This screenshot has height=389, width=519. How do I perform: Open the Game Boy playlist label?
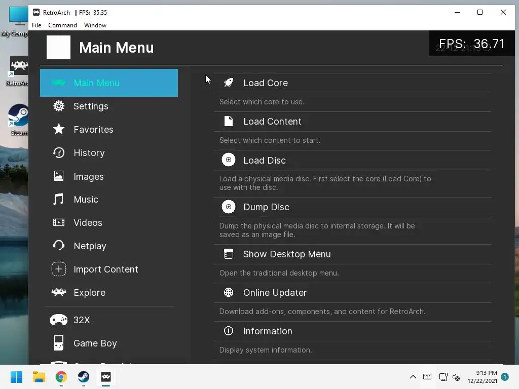click(95, 343)
